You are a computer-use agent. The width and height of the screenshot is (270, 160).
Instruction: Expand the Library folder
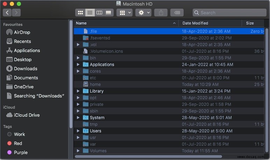tap(78, 91)
